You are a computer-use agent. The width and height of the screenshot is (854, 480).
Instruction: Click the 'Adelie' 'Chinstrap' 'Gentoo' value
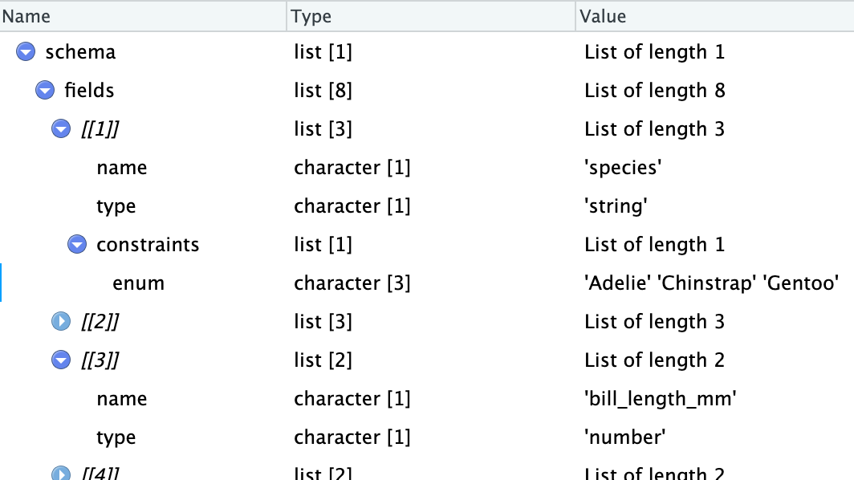pyautogui.click(x=711, y=283)
